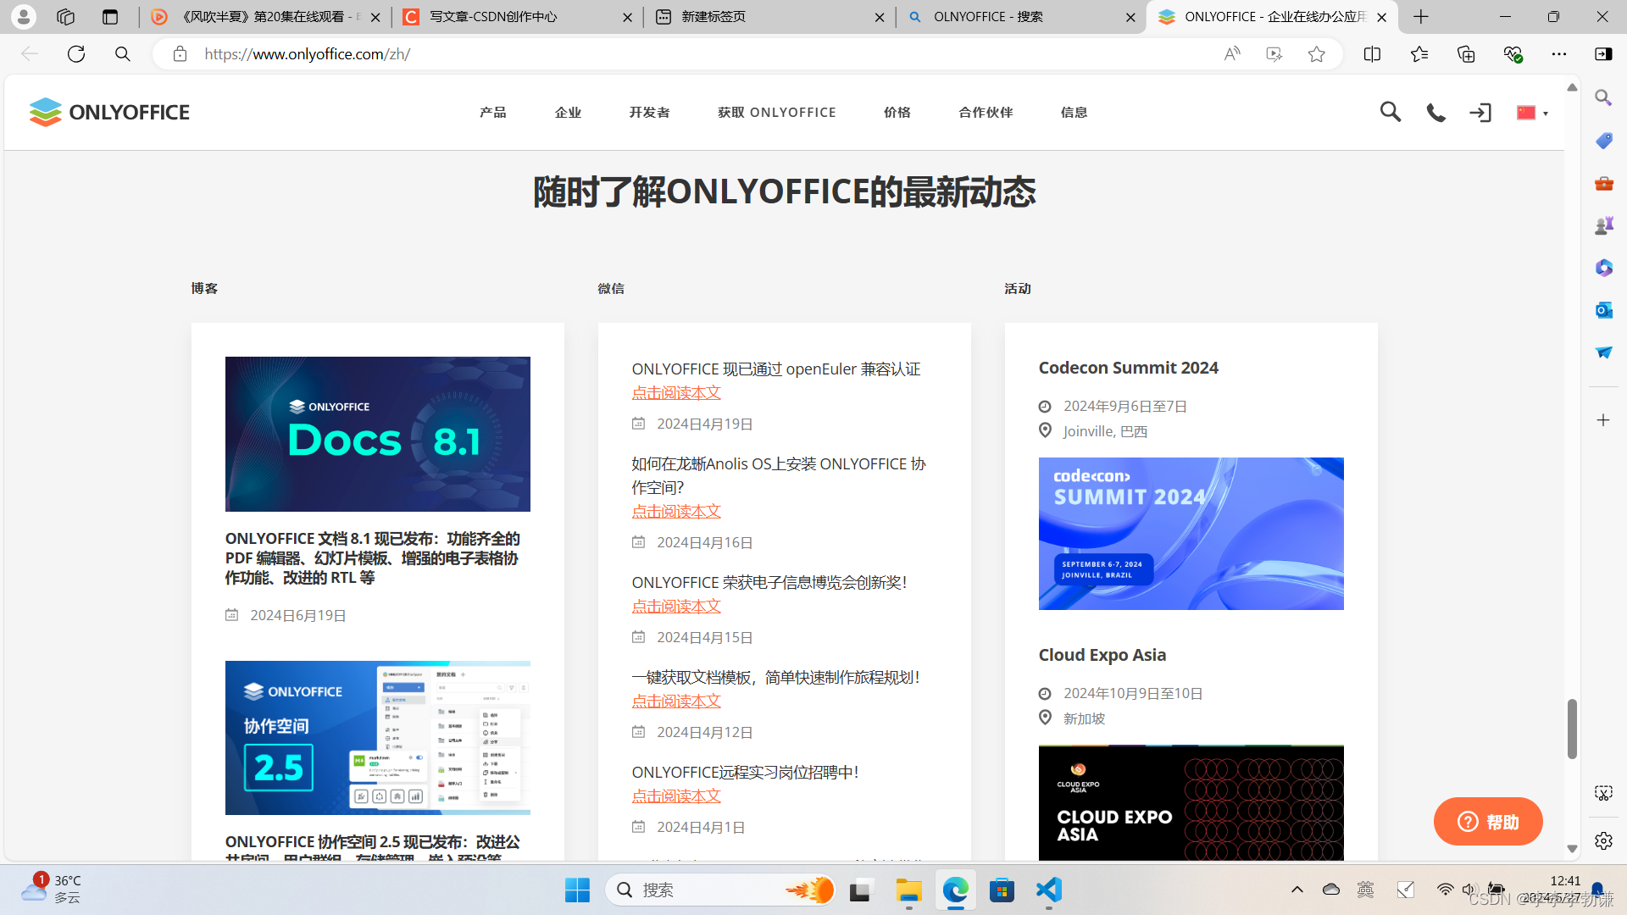Open the sidebar Outlook icon
1627x915 pixels.
(1603, 310)
